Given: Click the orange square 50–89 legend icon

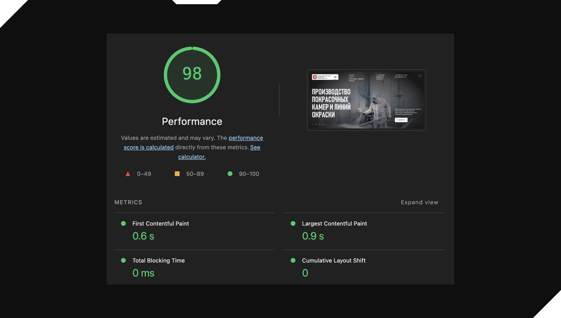Looking at the screenshot, I should (x=177, y=174).
